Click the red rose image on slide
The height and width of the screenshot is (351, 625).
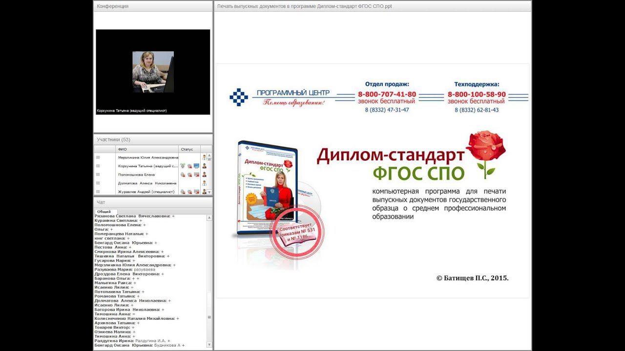click(485, 154)
